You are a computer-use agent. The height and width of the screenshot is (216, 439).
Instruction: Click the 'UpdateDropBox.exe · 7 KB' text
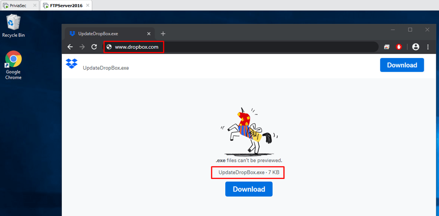[x=249, y=172]
